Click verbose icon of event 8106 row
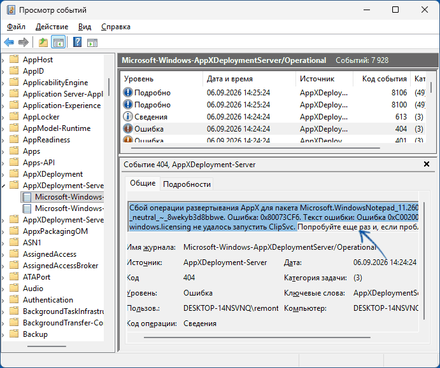The height and width of the screenshot is (368, 440). (128, 92)
